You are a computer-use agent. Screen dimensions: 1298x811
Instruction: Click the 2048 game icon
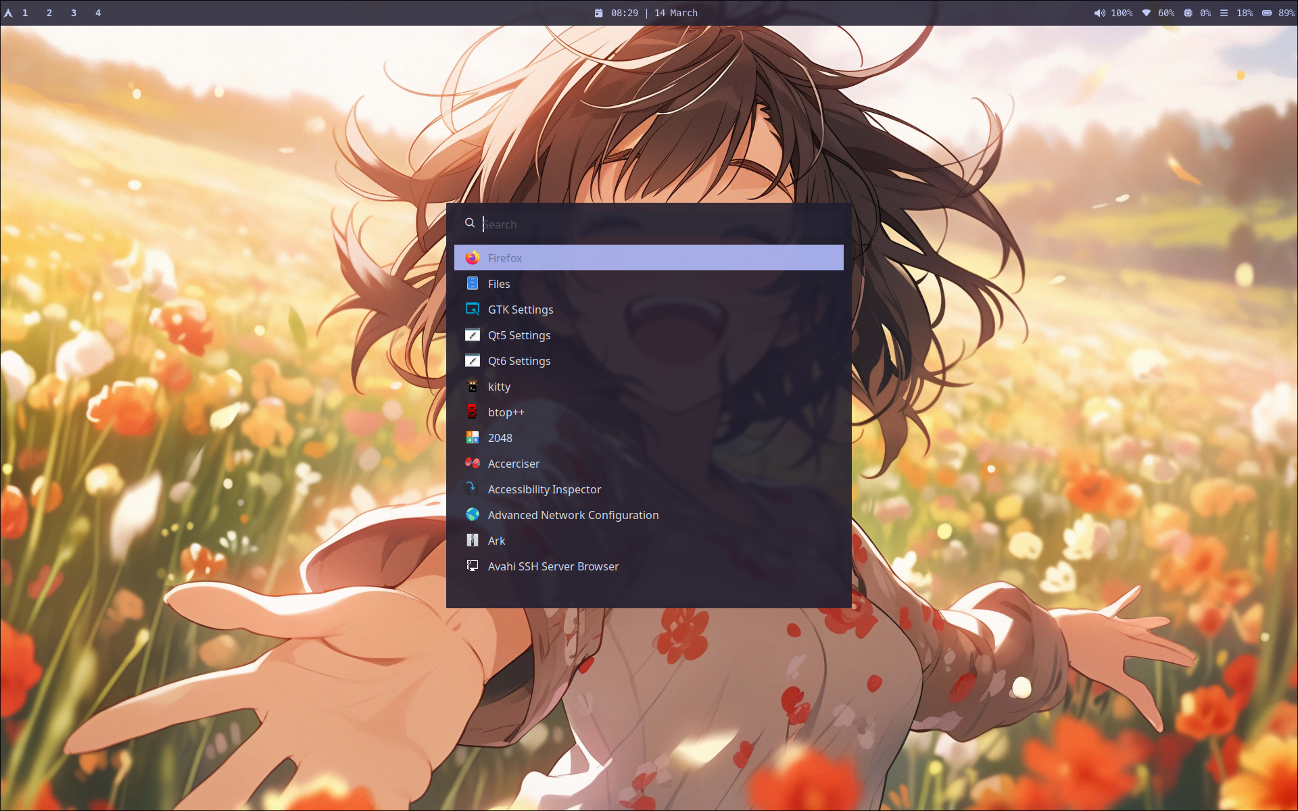(473, 437)
